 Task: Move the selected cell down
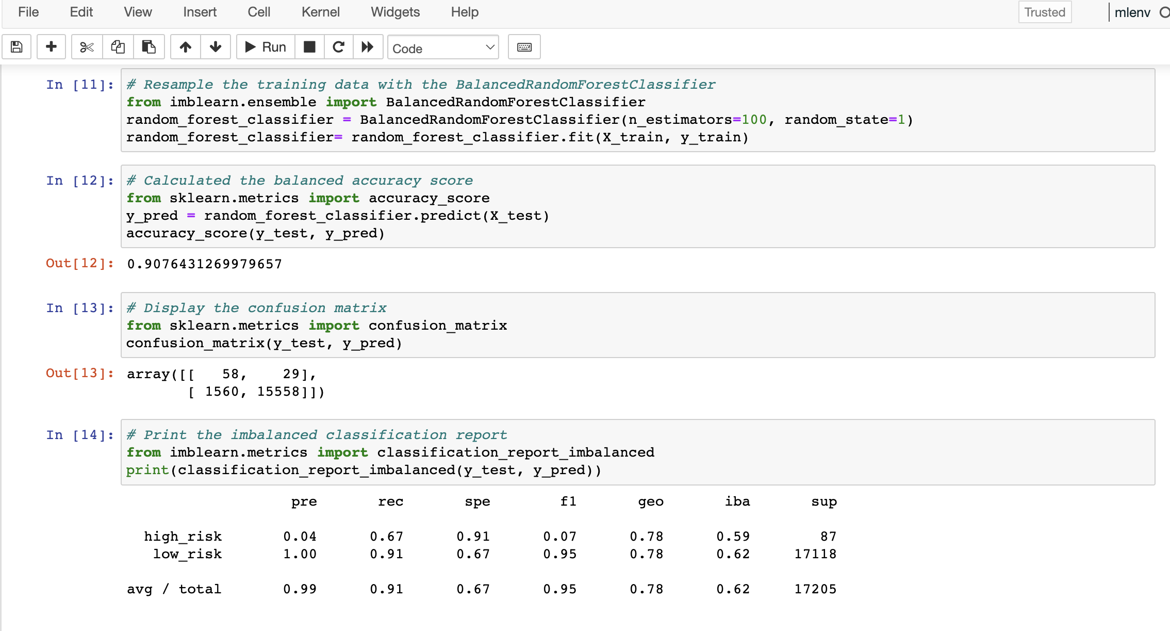coord(215,46)
